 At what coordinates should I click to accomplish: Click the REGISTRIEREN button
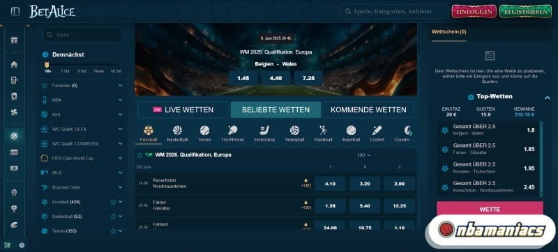coord(526,11)
